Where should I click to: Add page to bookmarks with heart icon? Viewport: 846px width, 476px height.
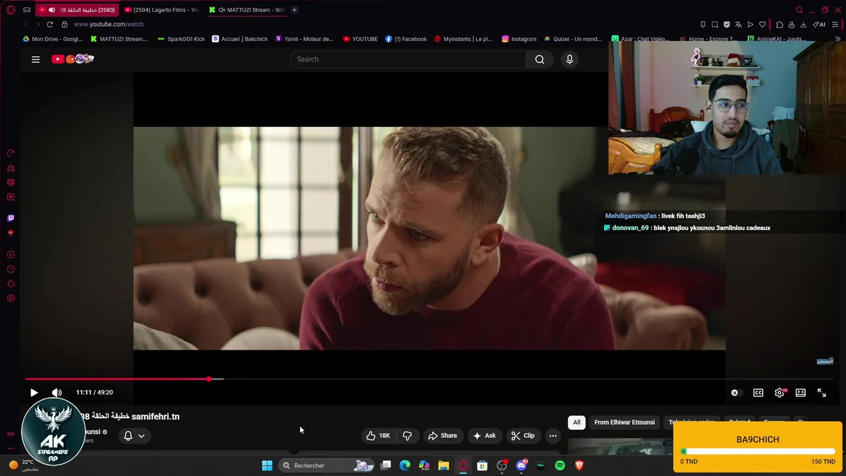coord(762,24)
